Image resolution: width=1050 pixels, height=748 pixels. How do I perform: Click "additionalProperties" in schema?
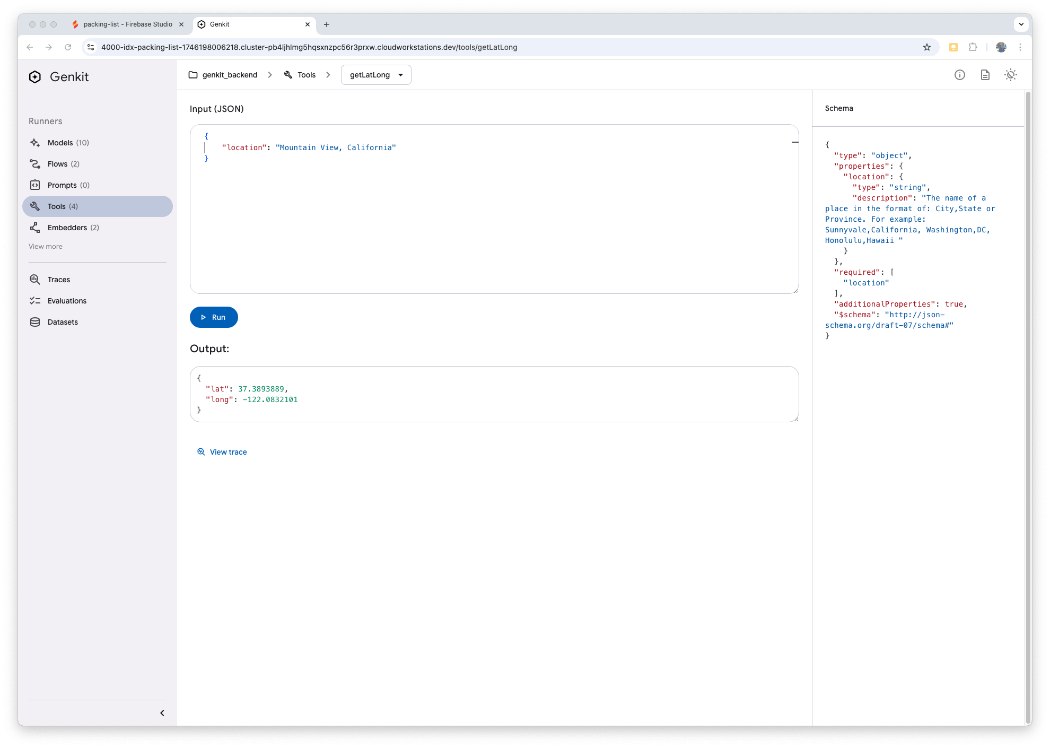885,304
